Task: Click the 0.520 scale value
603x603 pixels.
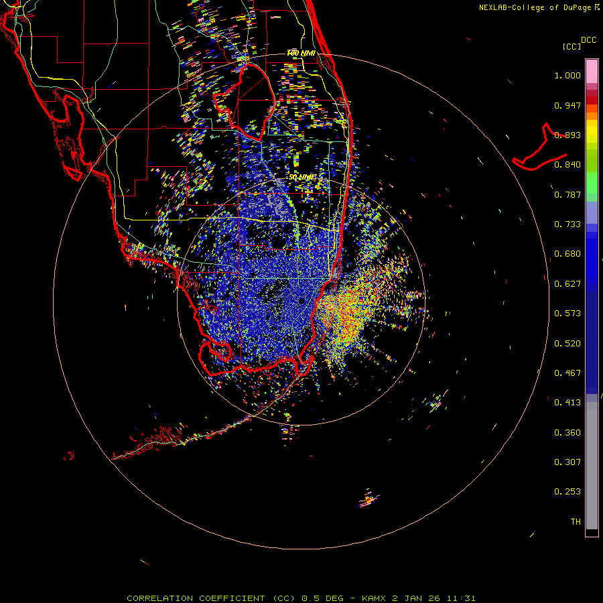Action: tap(567, 344)
